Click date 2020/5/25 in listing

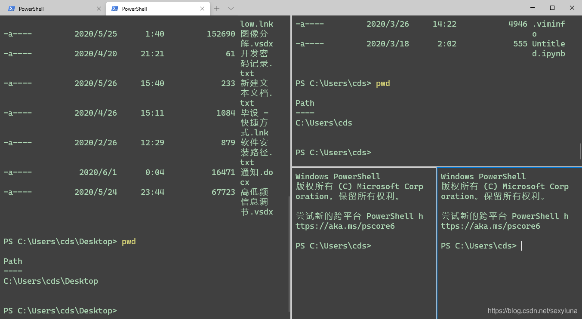95,34
